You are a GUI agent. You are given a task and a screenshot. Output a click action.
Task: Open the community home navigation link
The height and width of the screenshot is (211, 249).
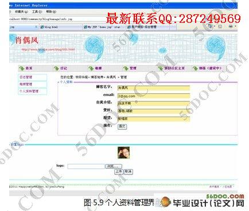pyautogui.click(x=174, y=68)
